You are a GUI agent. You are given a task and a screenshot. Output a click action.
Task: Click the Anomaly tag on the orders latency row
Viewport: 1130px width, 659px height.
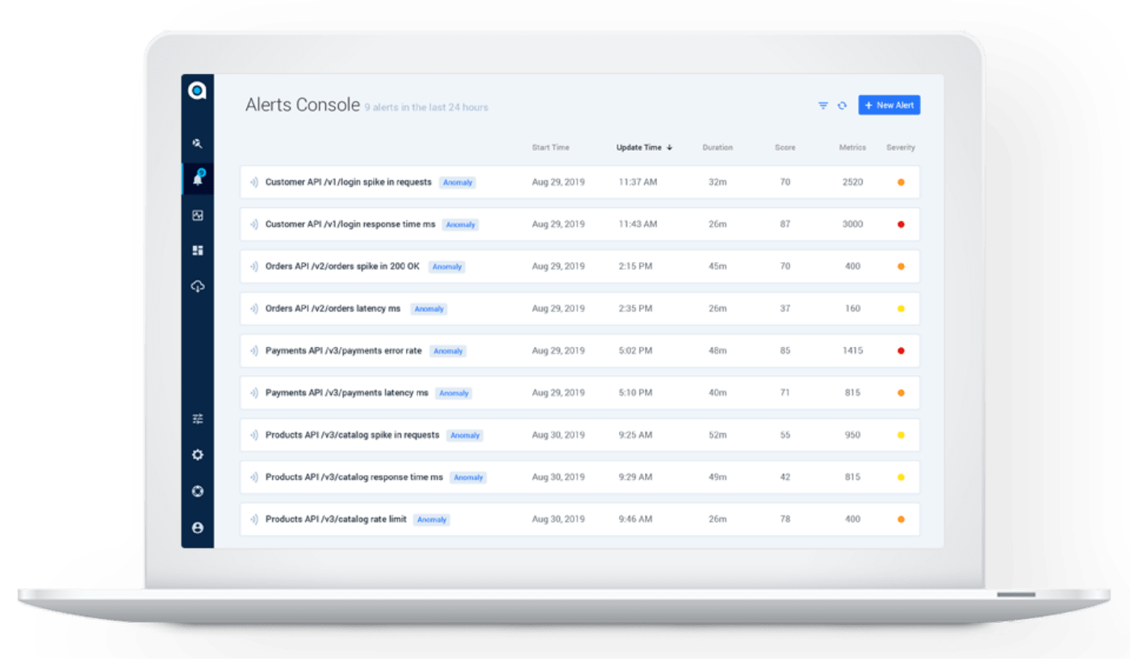tap(429, 309)
